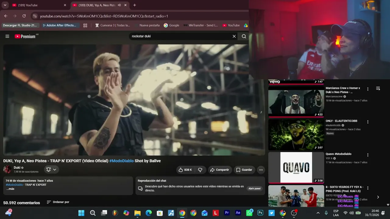The height and width of the screenshot is (219, 390).
Task: Open the bookmarks apps grid icon
Action: (x=85, y=25)
